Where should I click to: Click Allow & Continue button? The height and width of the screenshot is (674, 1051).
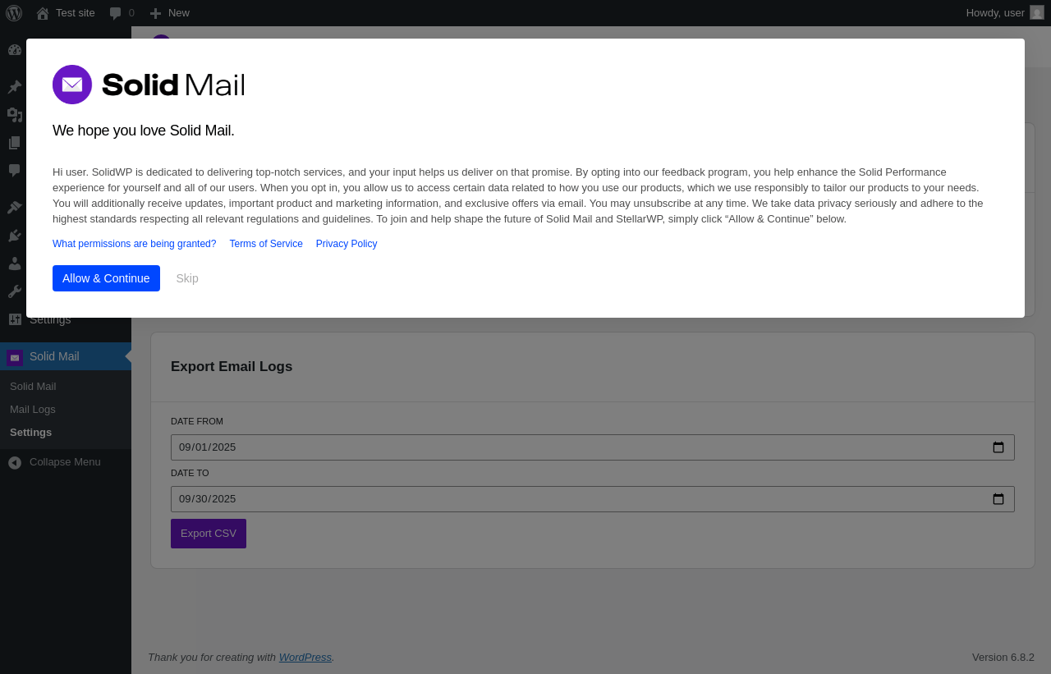pos(106,278)
